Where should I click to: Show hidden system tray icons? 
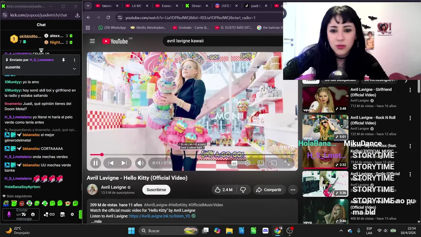click(341, 231)
